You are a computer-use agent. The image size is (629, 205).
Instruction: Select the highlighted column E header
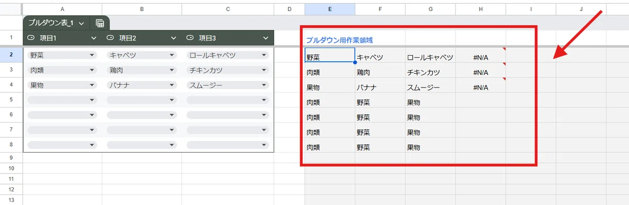(330, 9)
